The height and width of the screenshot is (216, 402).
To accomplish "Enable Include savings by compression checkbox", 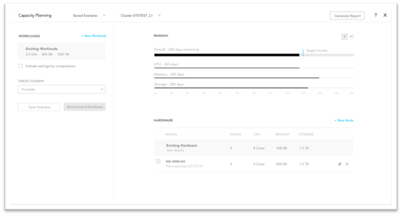I will point(21,66).
